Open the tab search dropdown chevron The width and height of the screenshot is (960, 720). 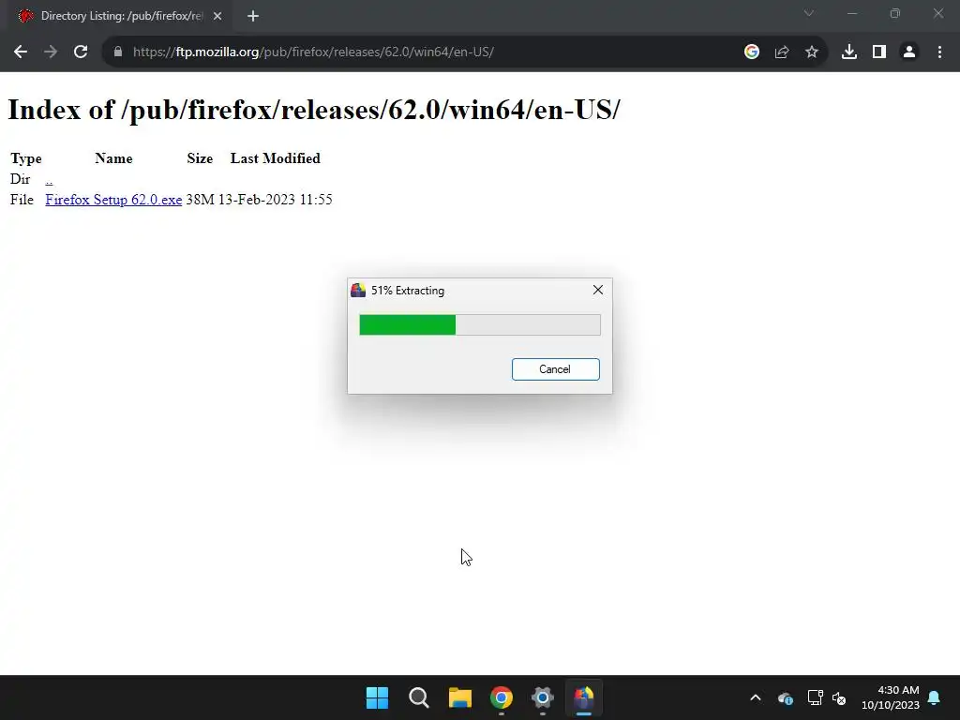pyautogui.click(x=808, y=13)
